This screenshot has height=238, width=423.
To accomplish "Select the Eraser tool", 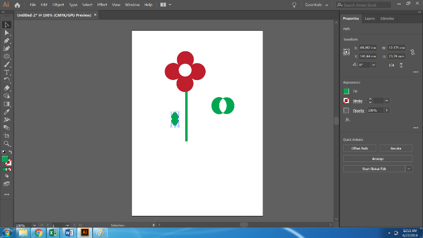I will coord(7,88).
